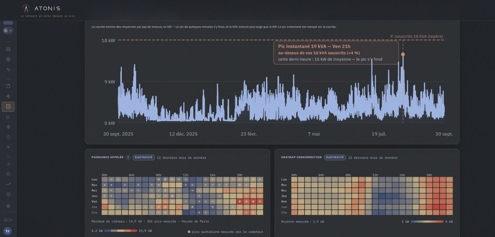
Task: Open the pulse activity icon in sidebar
Action: [8, 69]
